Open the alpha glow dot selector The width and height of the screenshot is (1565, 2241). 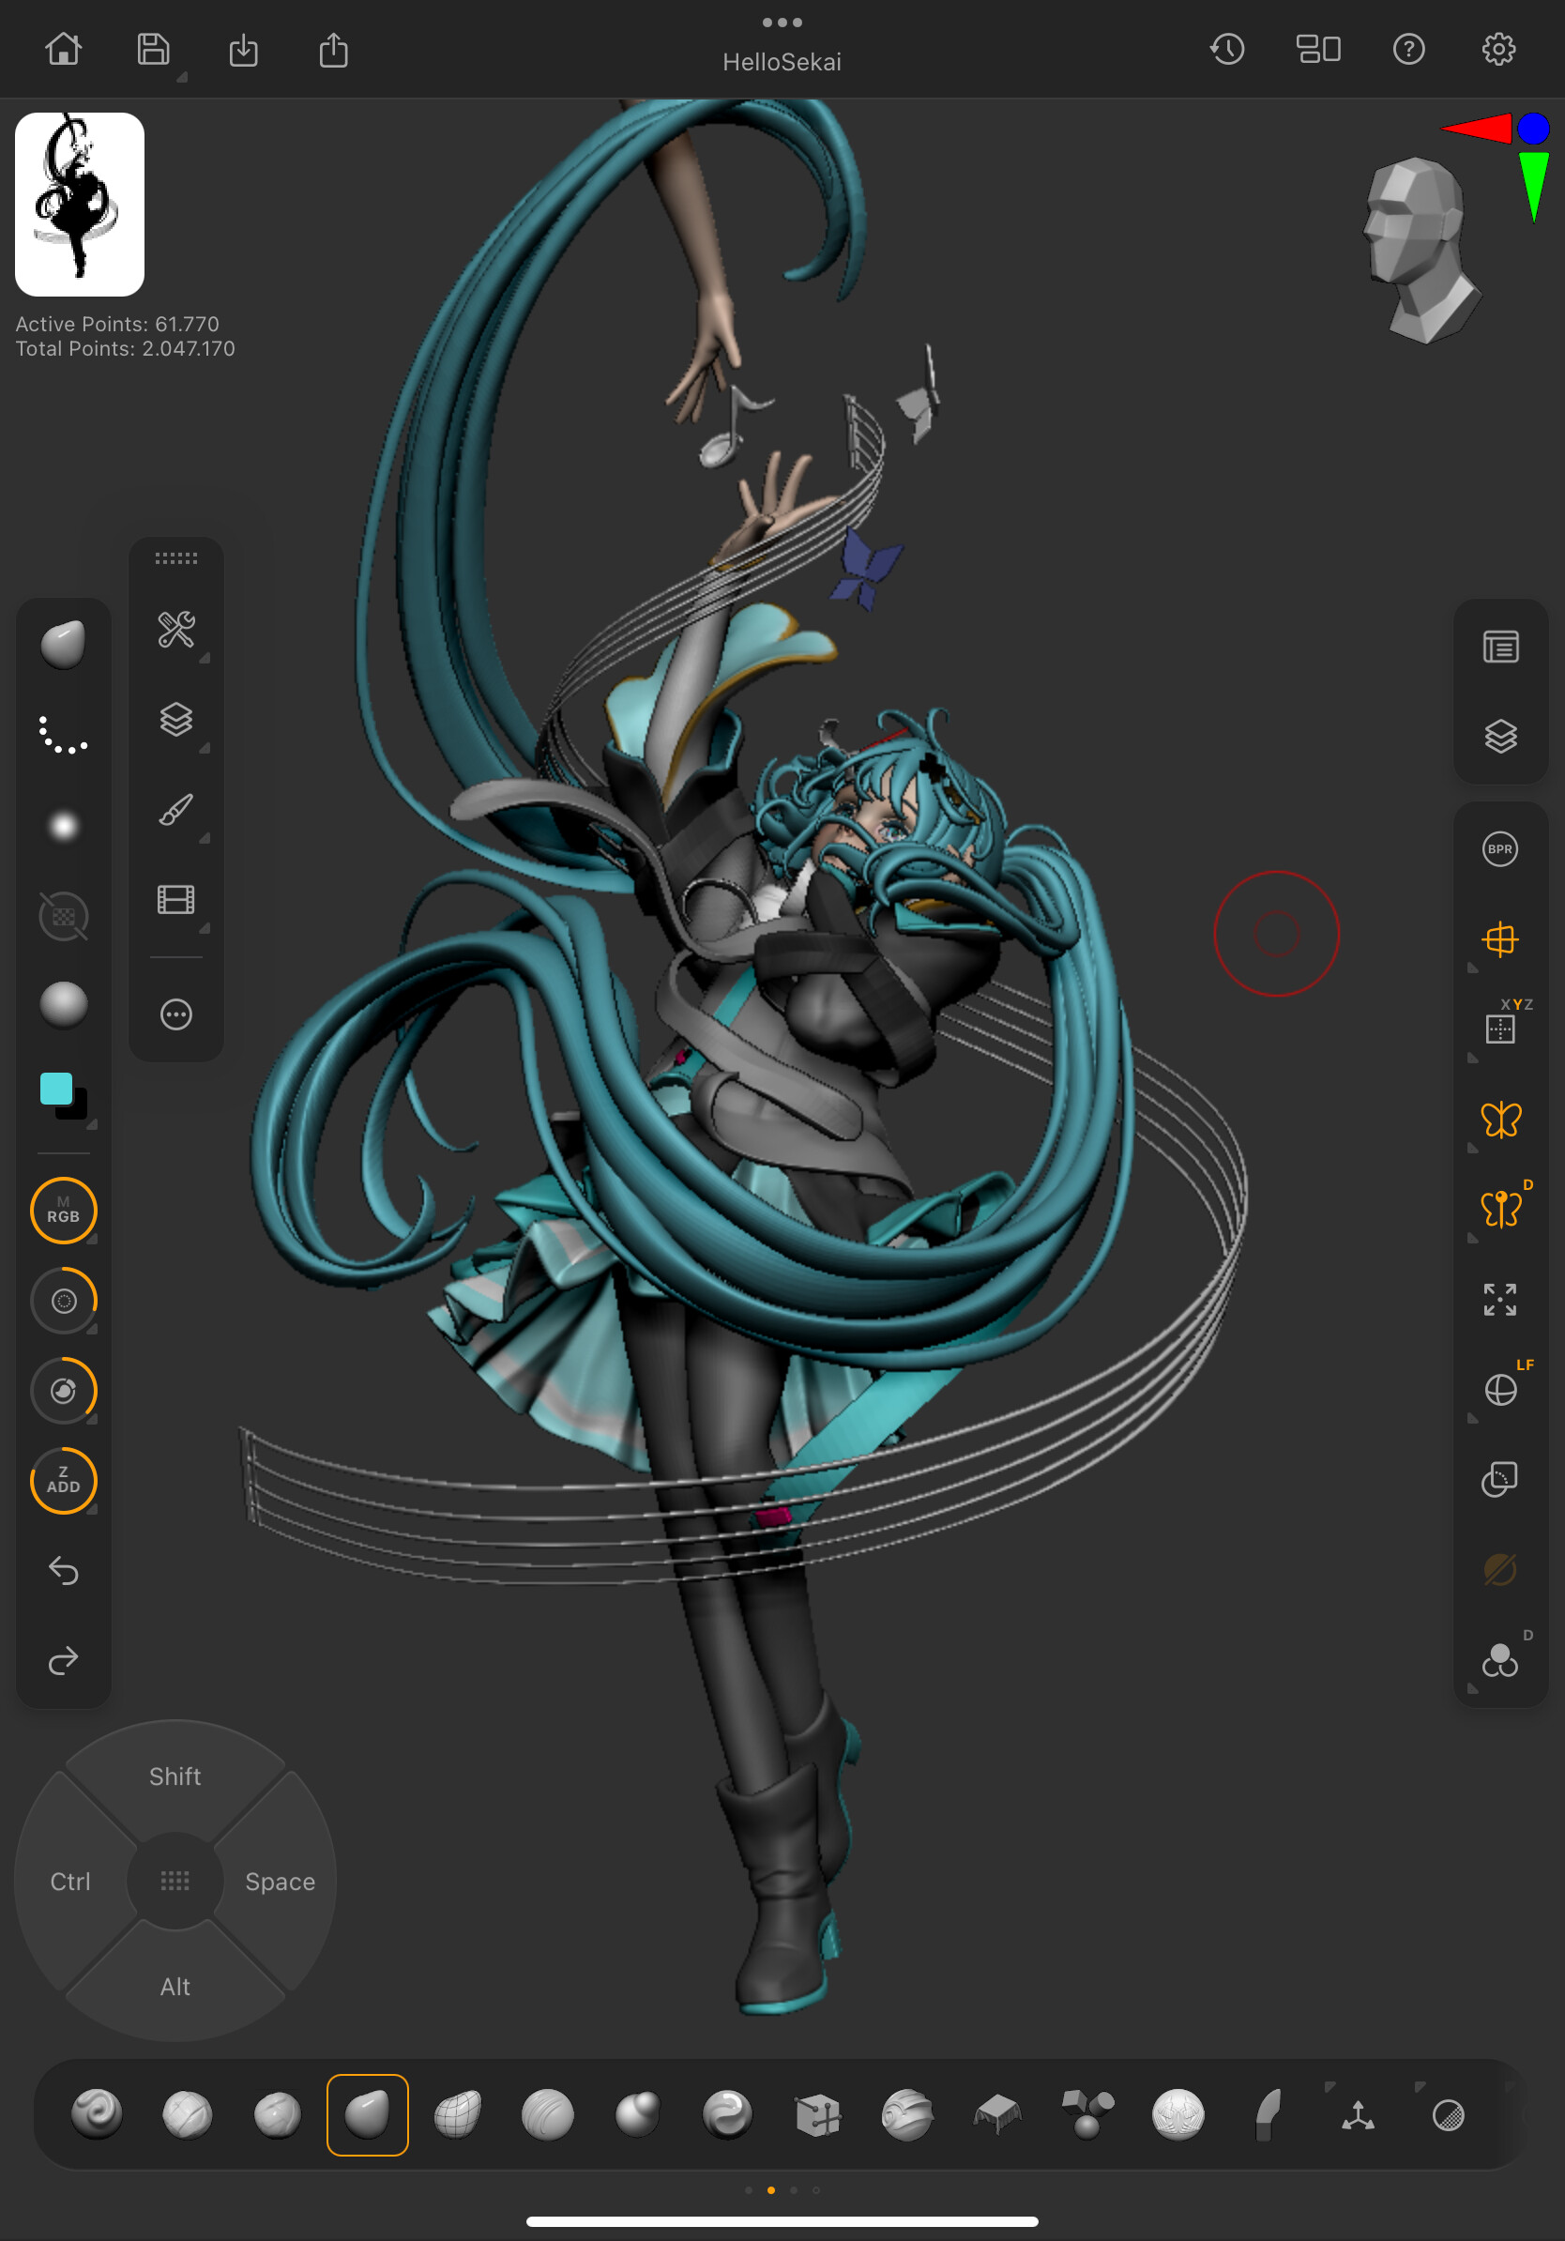[x=64, y=826]
